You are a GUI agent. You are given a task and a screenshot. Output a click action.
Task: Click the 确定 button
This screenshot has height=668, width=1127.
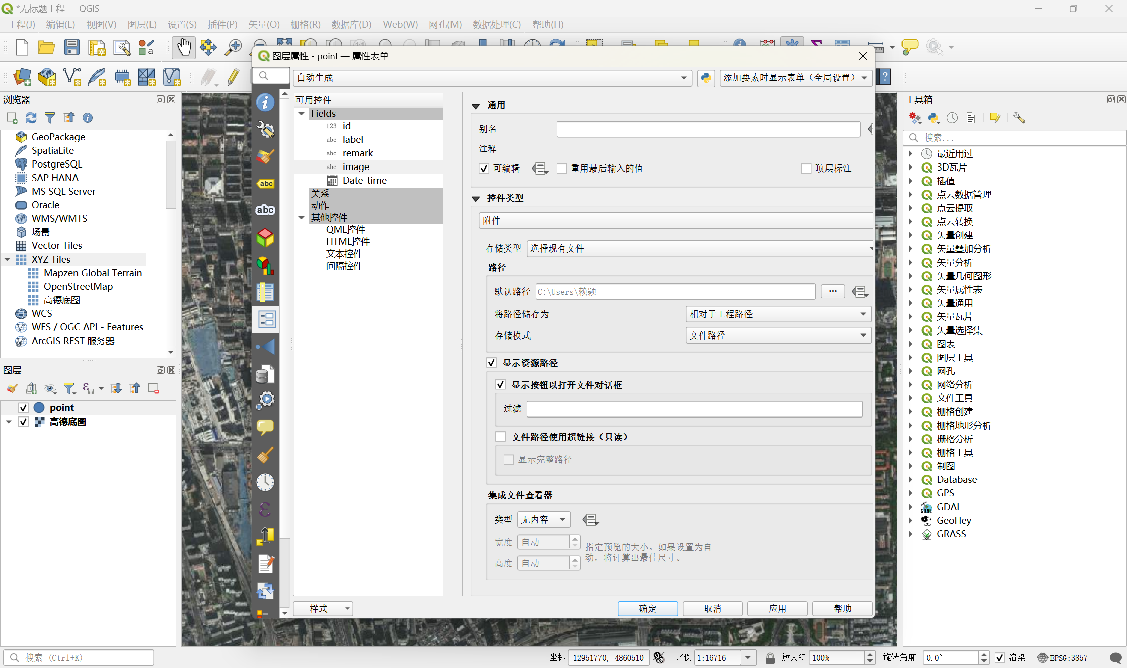pos(647,609)
